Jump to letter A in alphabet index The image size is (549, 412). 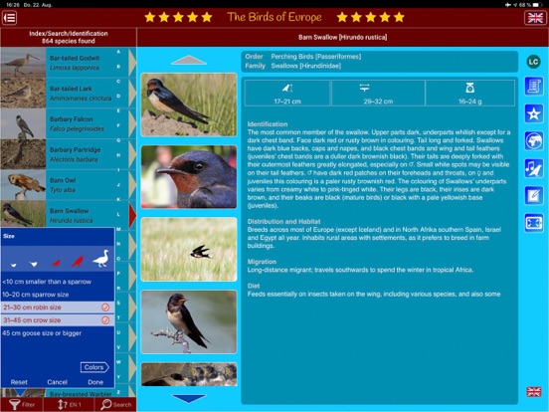pos(118,52)
